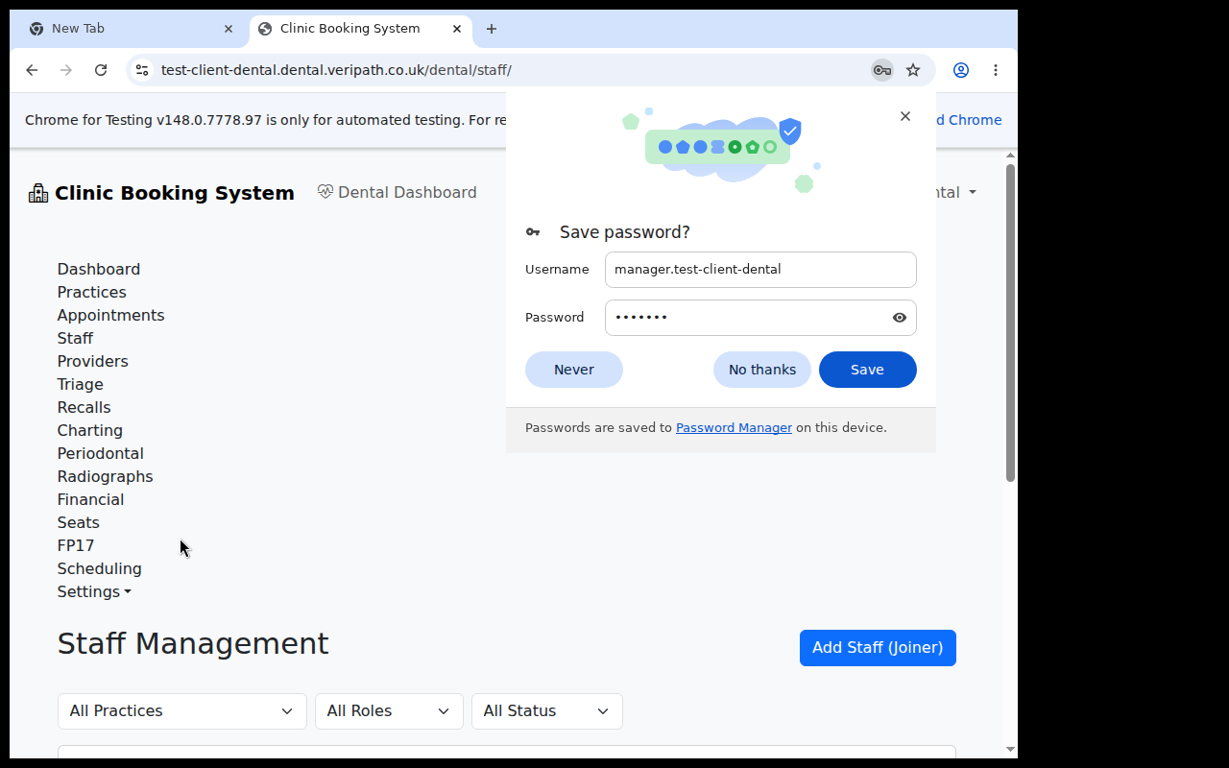Open site information icon in address bar
The height and width of the screenshot is (768, 1229).
(x=142, y=70)
